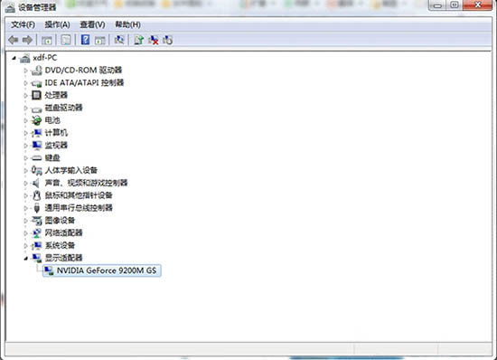Viewport: 497px width, 360px height.
Task: Click the imaging devices (图像设备) icon
Action: tap(36, 221)
